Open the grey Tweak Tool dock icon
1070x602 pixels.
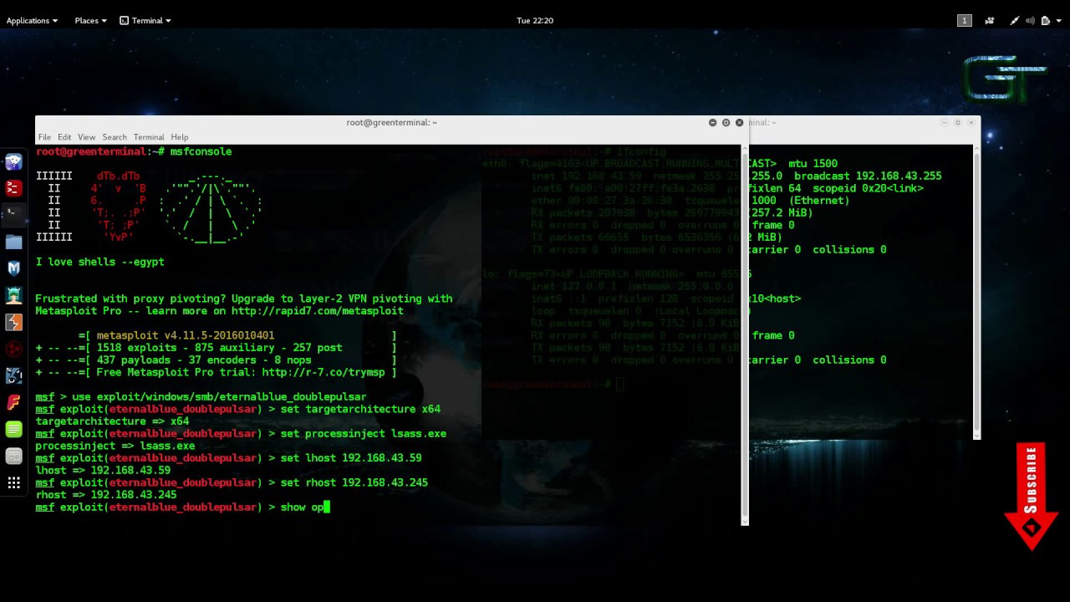click(x=13, y=456)
